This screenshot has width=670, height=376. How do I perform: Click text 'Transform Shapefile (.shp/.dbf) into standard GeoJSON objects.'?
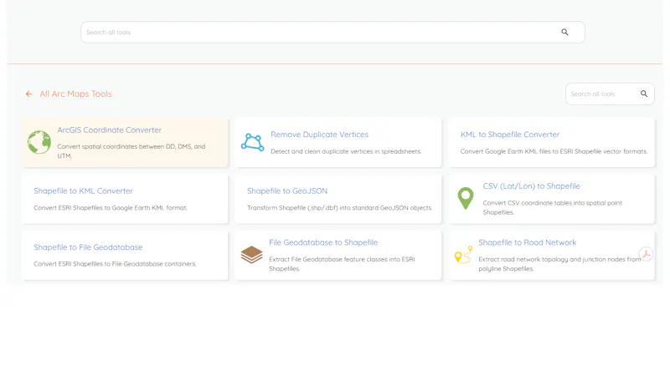point(340,208)
